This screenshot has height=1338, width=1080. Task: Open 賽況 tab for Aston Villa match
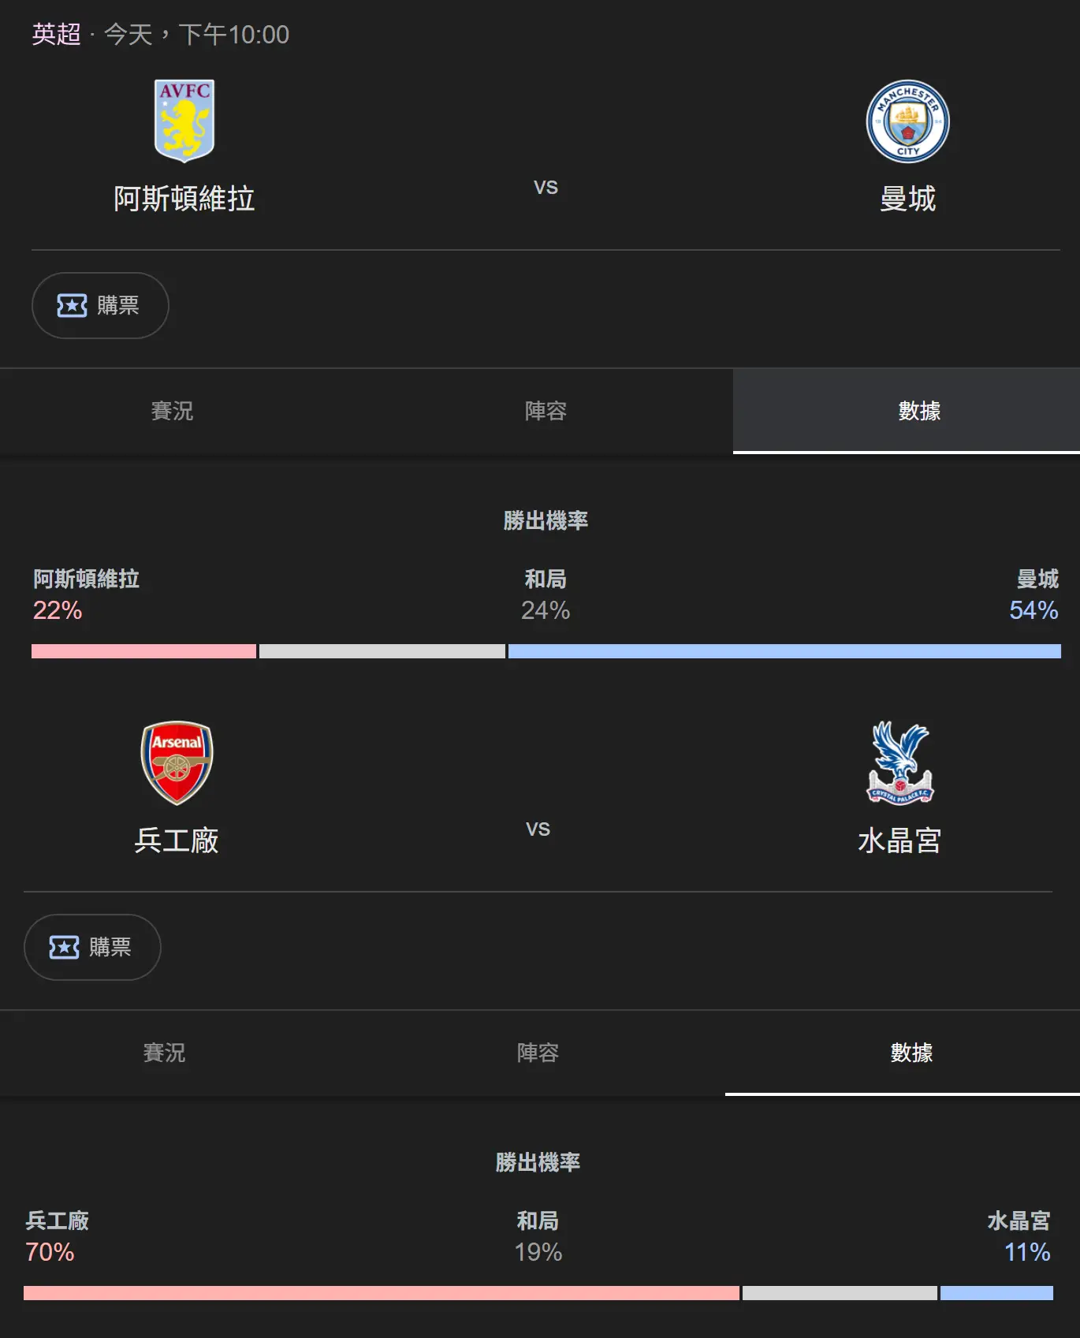pos(172,411)
